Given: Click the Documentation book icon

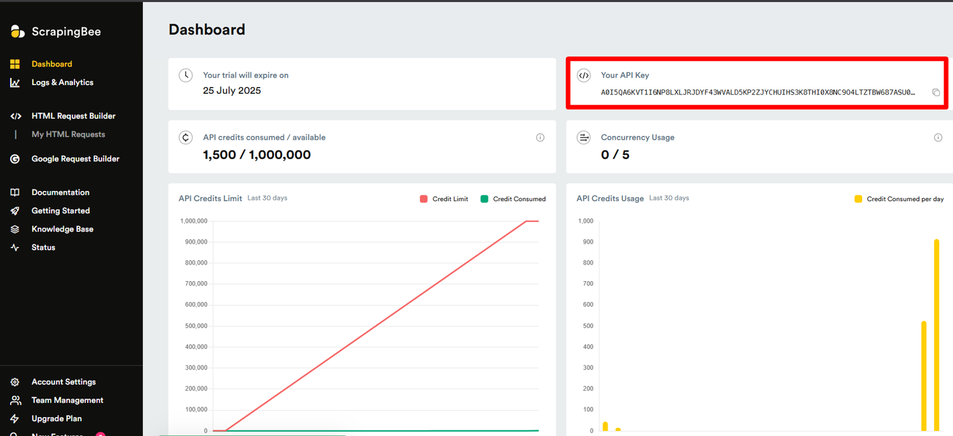Looking at the screenshot, I should [x=15, y=192].
